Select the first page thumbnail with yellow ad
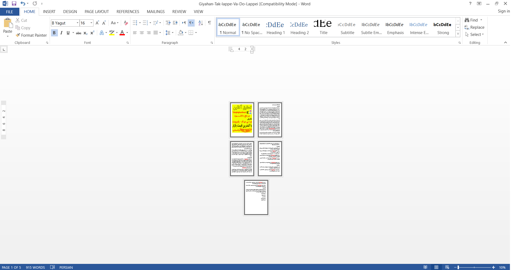 pos(242,120)
